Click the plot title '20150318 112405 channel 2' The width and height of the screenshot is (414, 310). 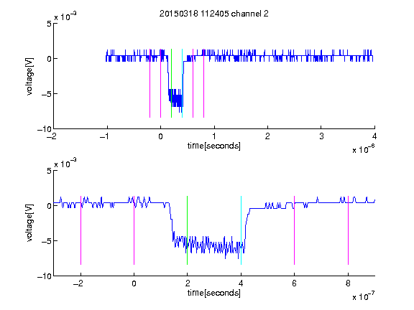214,14
